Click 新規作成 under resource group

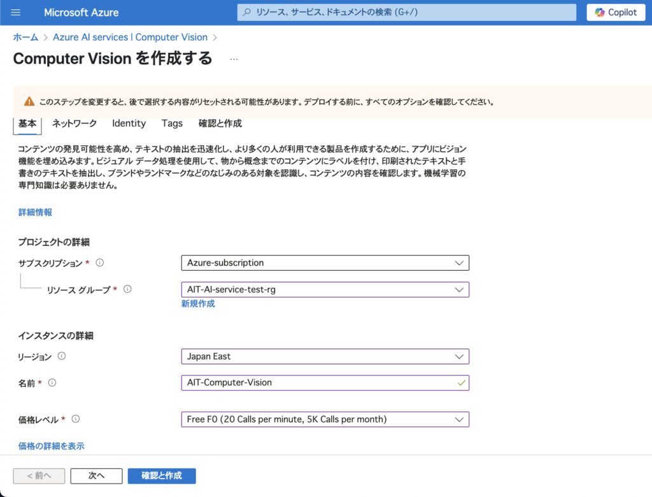(198, 303)
